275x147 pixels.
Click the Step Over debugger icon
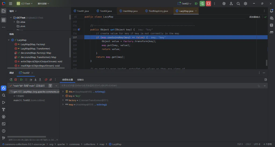(x=31, y=80)
